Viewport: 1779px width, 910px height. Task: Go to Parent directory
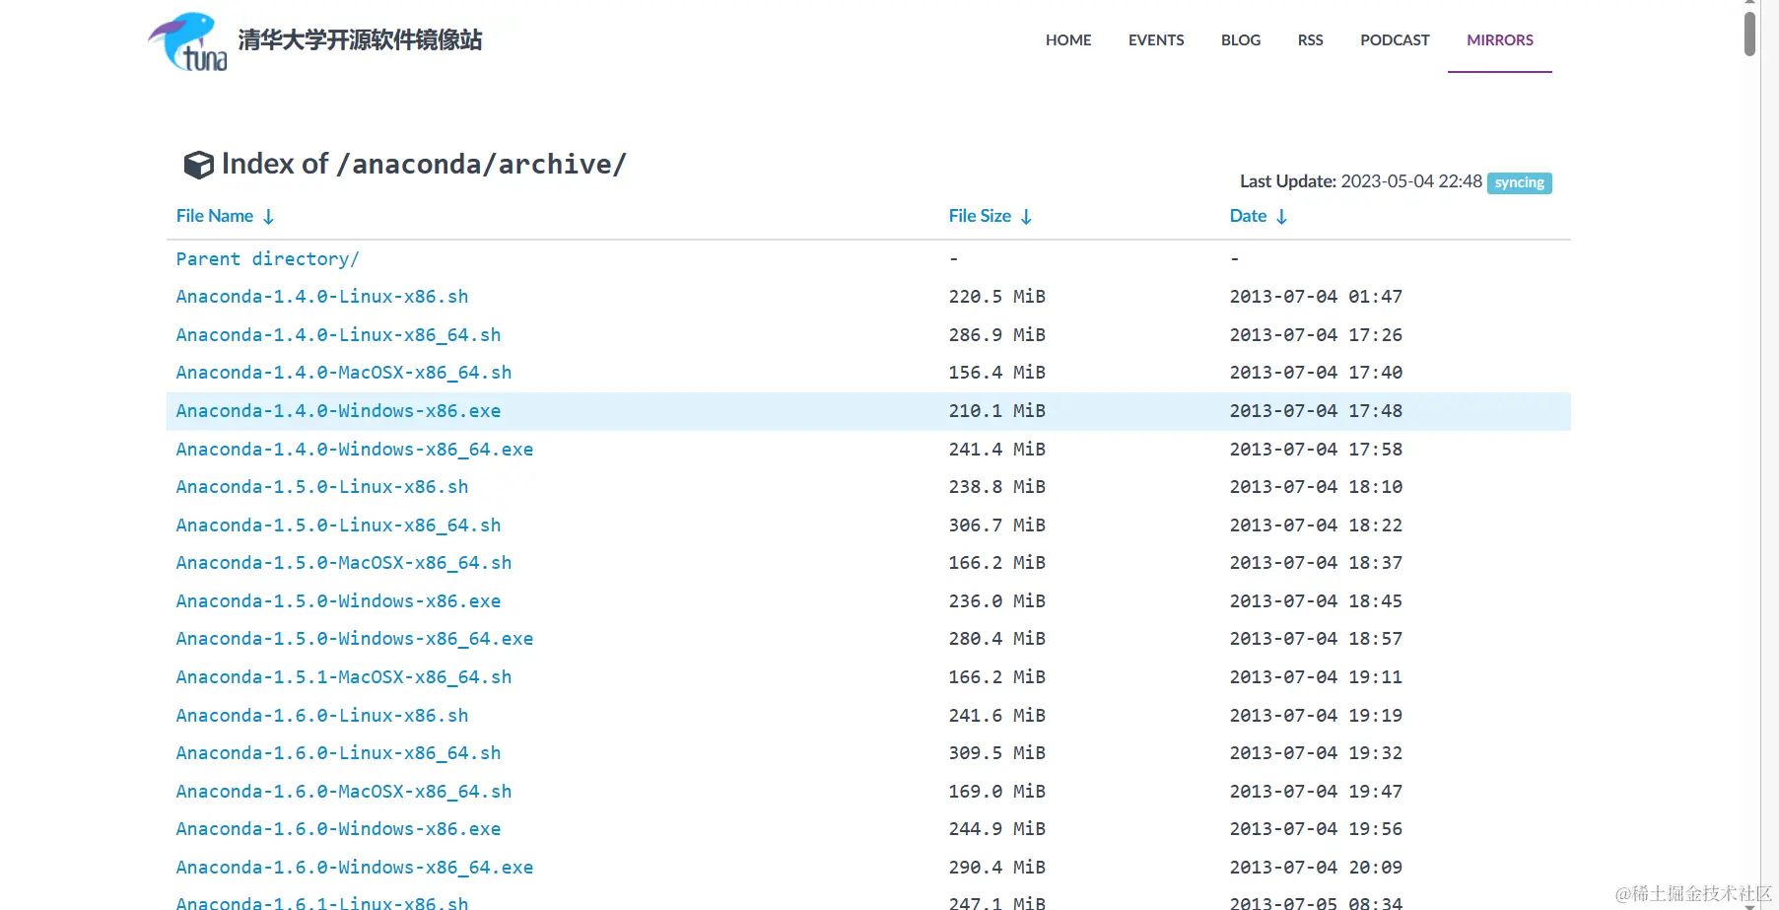267,259
